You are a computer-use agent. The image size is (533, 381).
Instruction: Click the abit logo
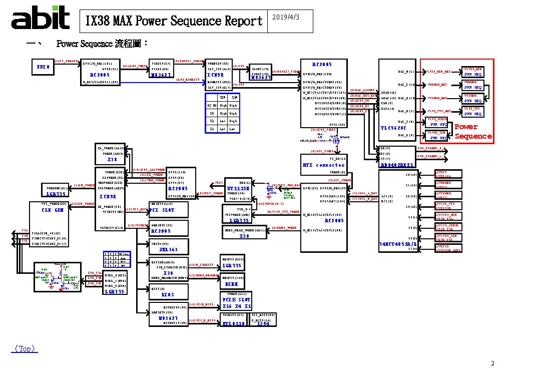click(x=41, y=18)
